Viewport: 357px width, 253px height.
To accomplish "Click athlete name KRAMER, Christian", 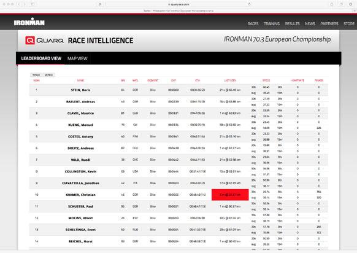I will (80, 195).
